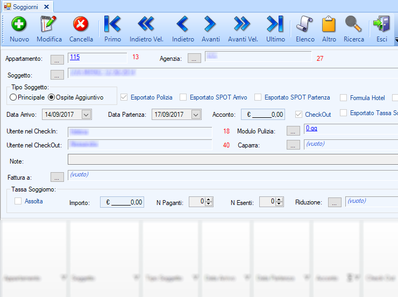Switch to the Soggiorni tab
Screen dimensions: 398x297
pos(25,6)
